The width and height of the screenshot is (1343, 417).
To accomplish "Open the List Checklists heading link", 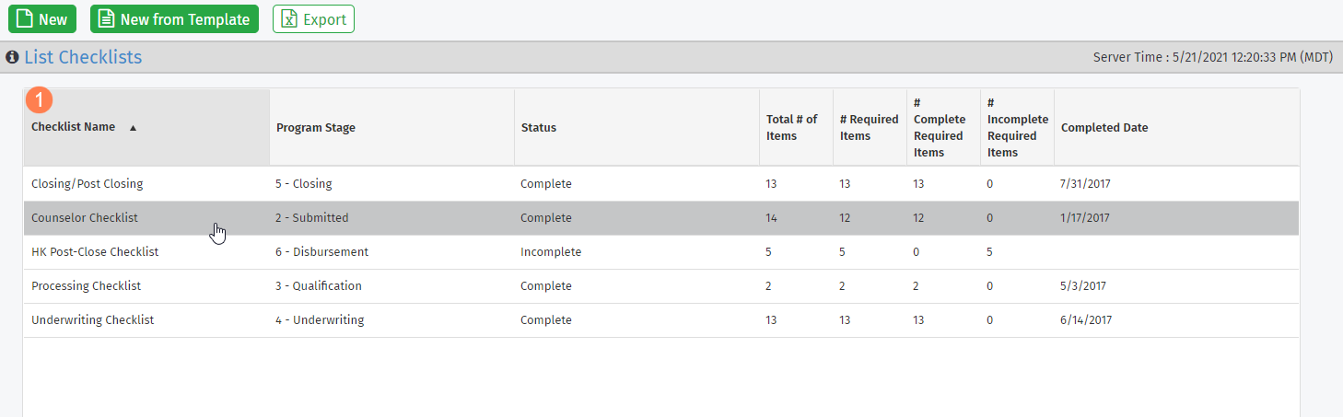I will pos(83,58).
